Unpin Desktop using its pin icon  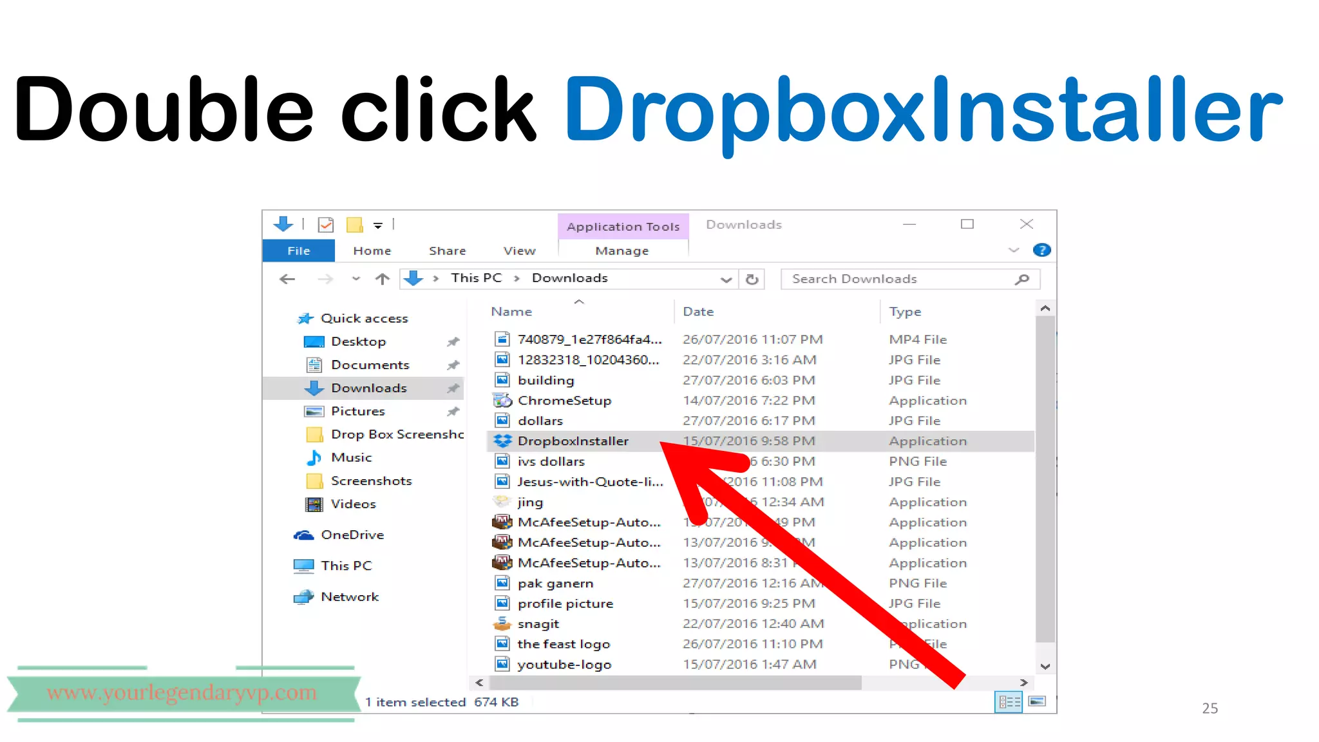(453, 342)
